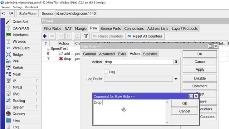Click the remove rule minus icon

(53, 36)
